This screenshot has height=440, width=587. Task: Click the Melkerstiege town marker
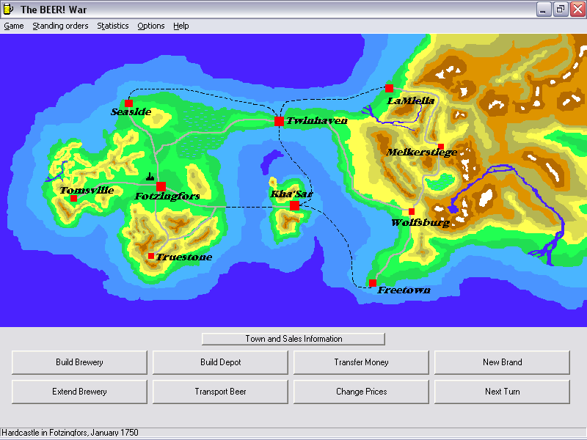pos(440,146)
